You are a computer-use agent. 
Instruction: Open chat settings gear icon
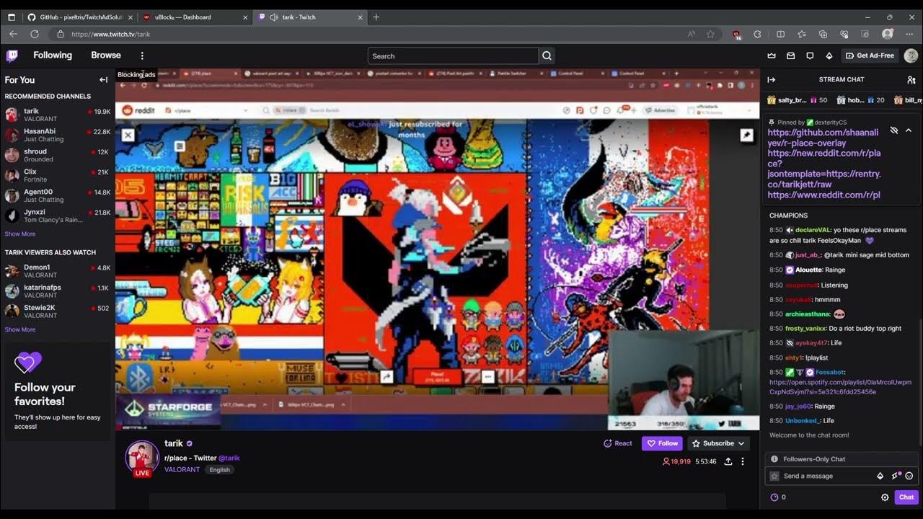pos(885,497)
